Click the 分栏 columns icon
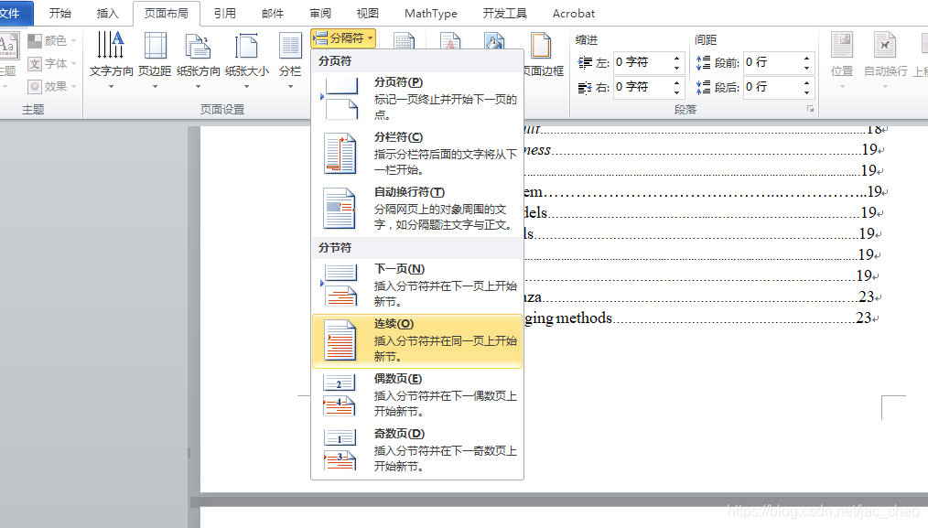 (x=290, y=46)
